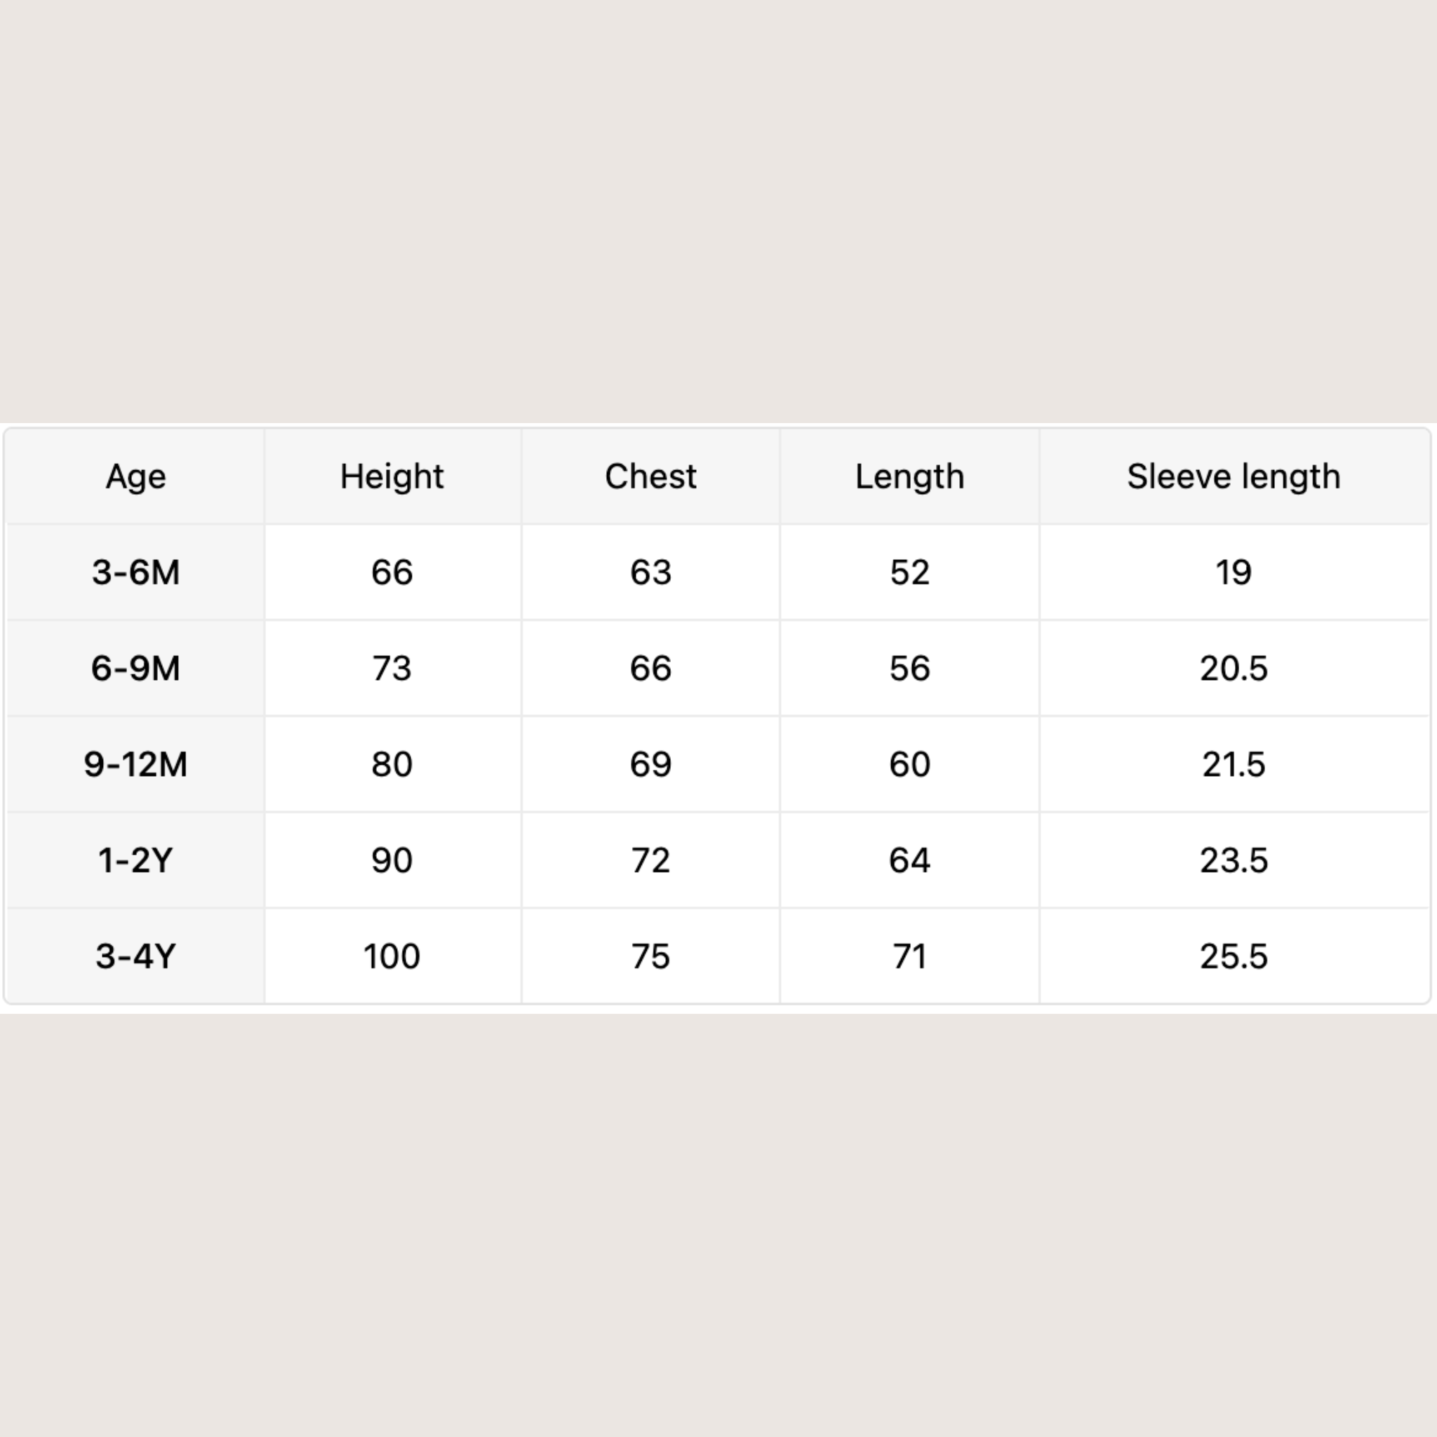Select the 6-9M age row label
The width and height of the screenshot is (1437, 1437).
point(135,669)
